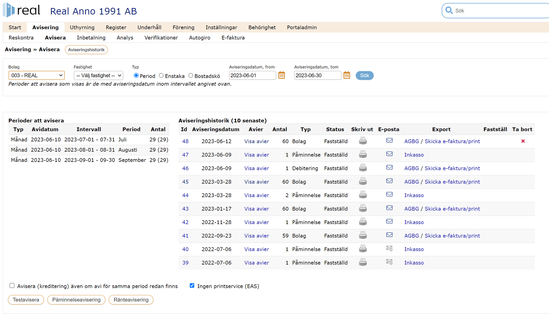Print avisering 40 using printer icon
549x317 pixels.
(x=363, y=249)
